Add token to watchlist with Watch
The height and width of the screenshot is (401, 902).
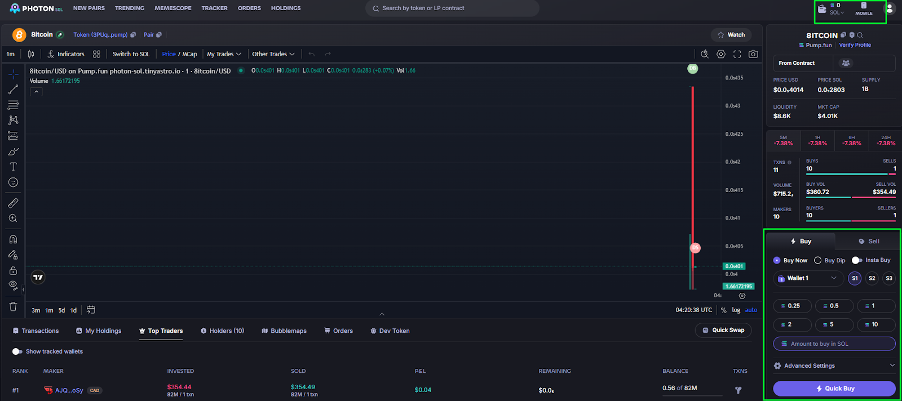(731, 35)
